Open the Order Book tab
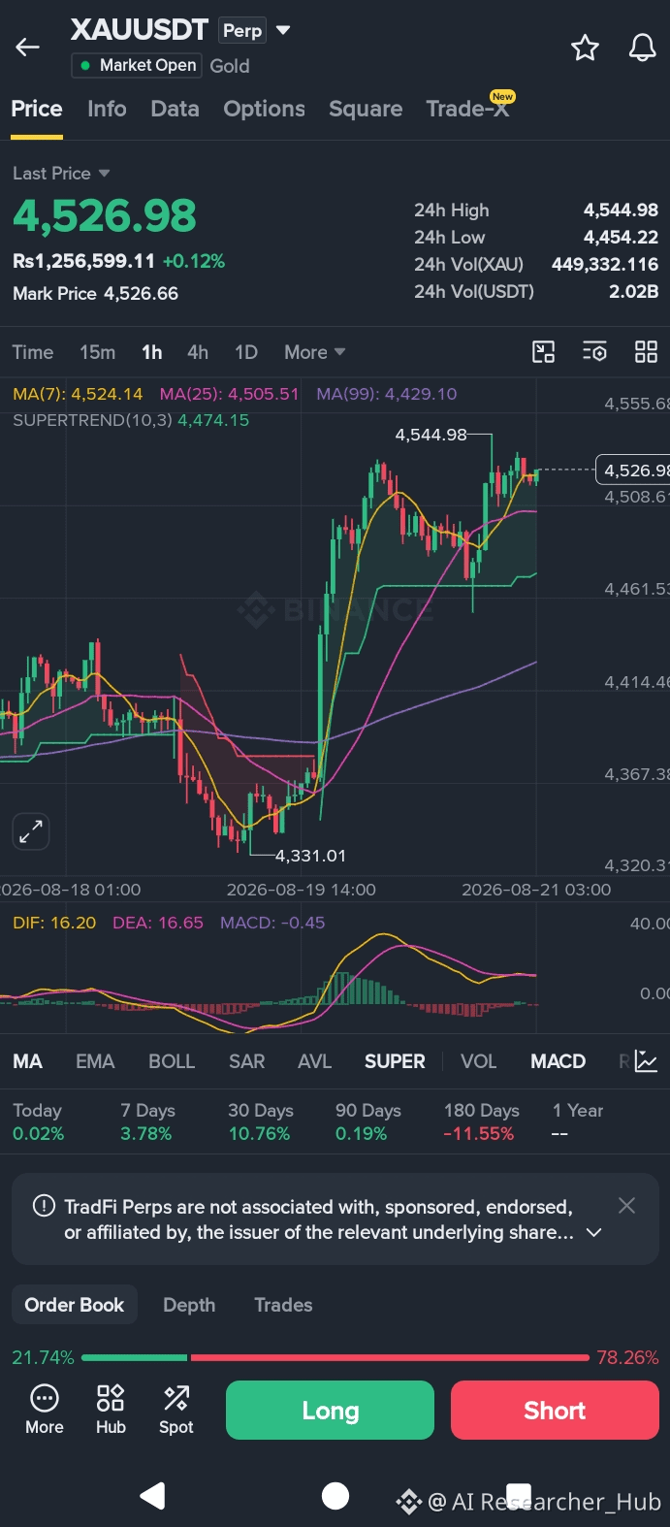Viewport: 670px width, 1527px height. [x=75, y=1305]
